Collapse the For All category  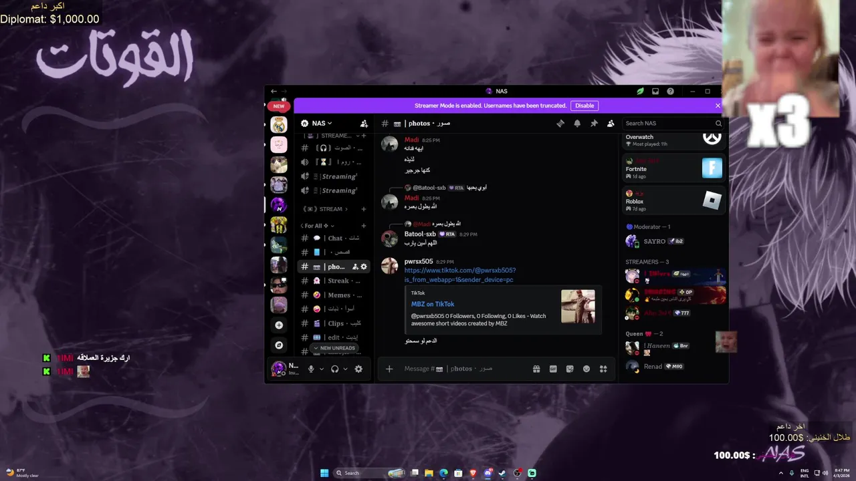(x=317, y=226)
